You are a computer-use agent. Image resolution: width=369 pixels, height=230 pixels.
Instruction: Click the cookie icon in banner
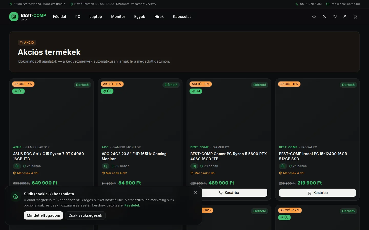(16, 197)
